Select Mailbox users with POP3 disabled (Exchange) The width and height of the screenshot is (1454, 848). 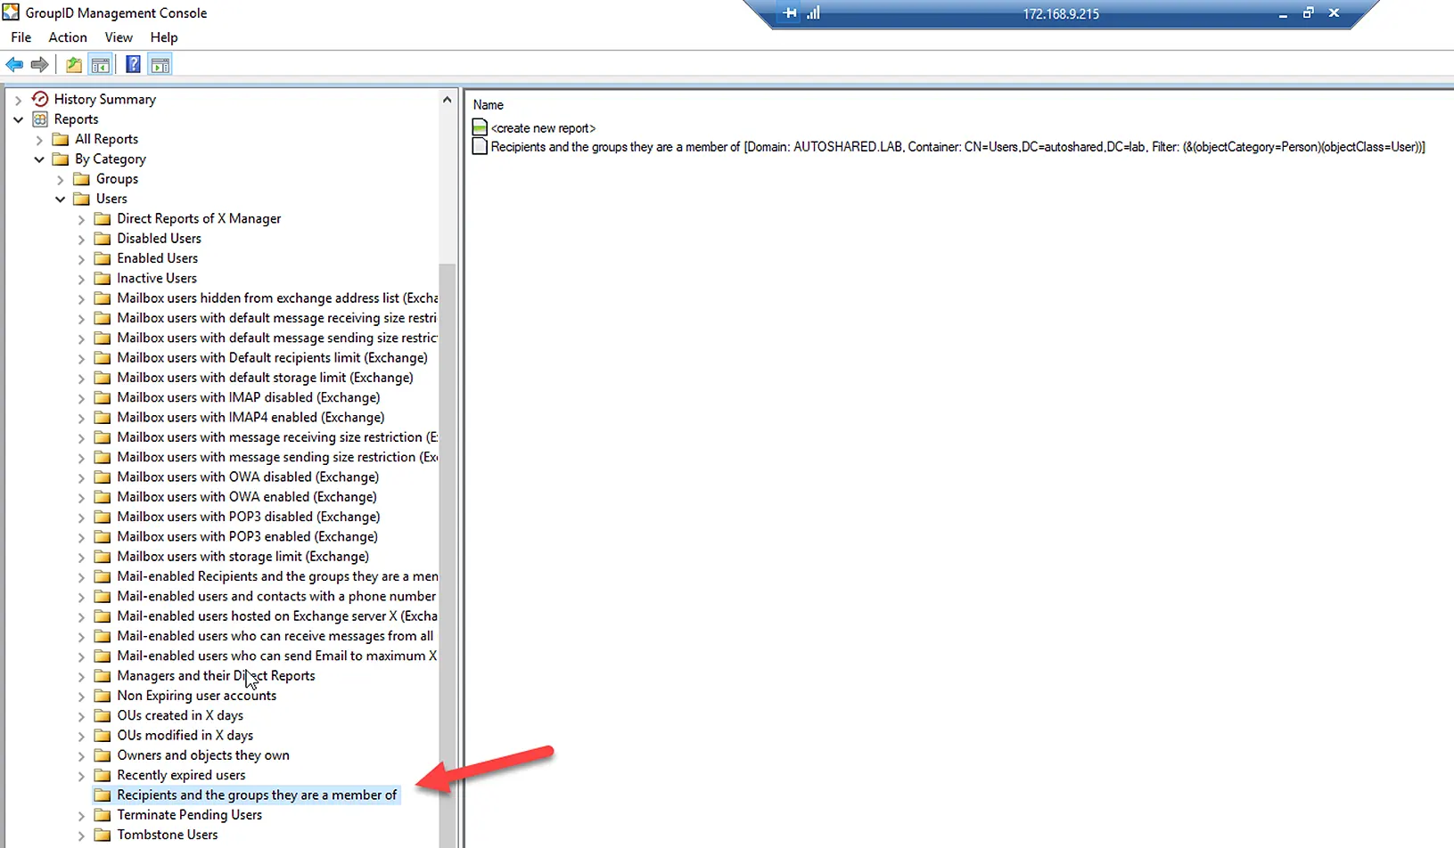coord(249,517)
